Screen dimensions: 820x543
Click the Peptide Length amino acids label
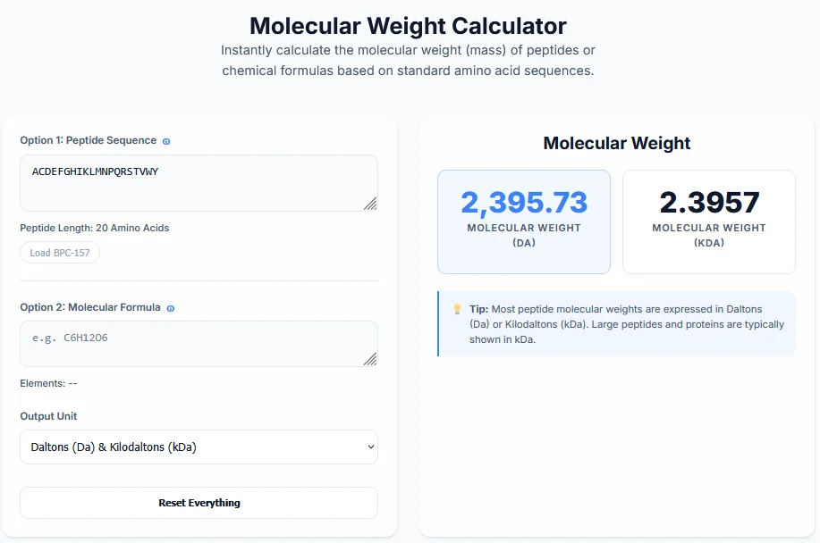(x=96, y=228)
